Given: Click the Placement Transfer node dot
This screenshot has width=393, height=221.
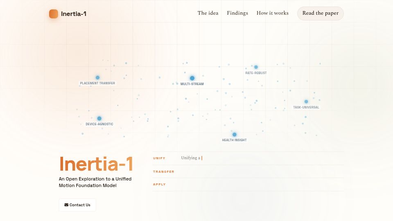Looking at the screenshot, I should [x=97, y=78].
